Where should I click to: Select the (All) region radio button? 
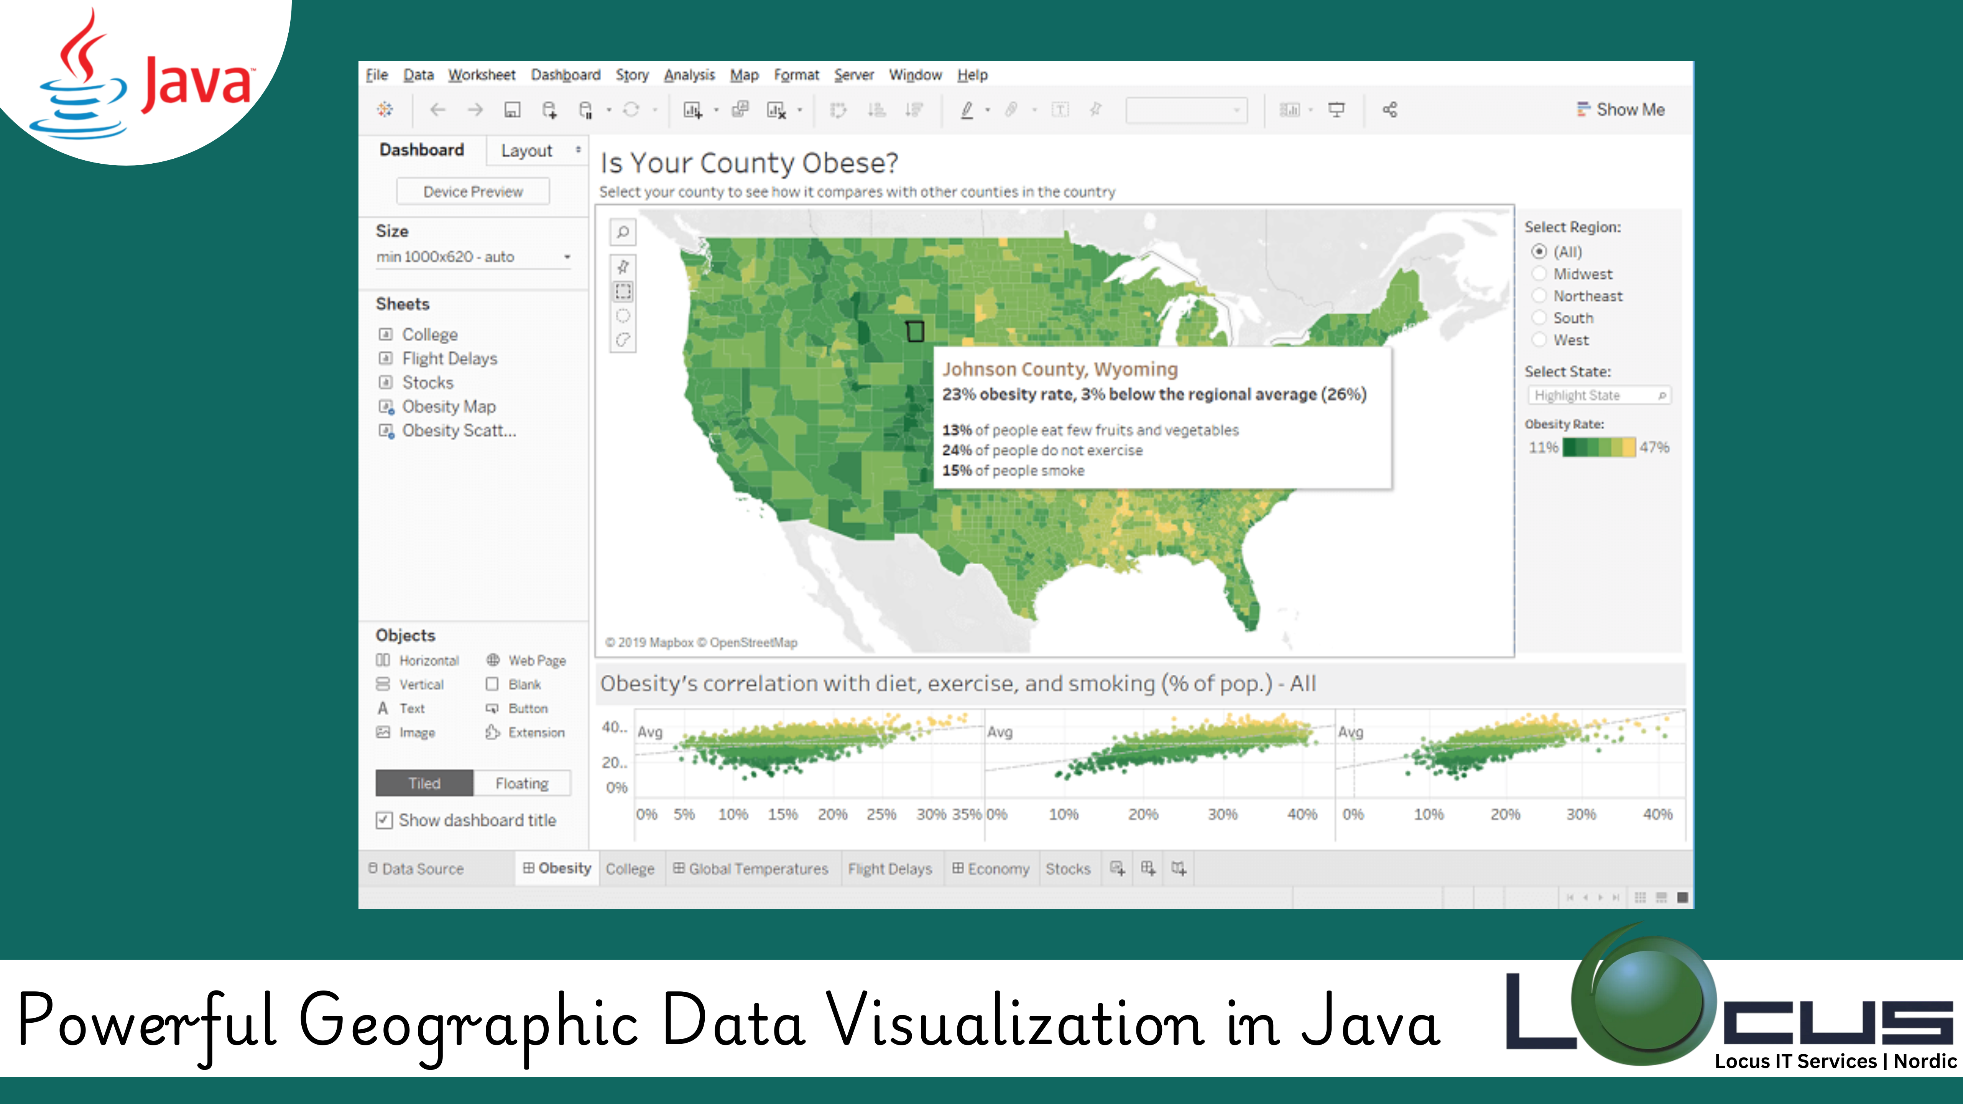(x=1539, y=251)
